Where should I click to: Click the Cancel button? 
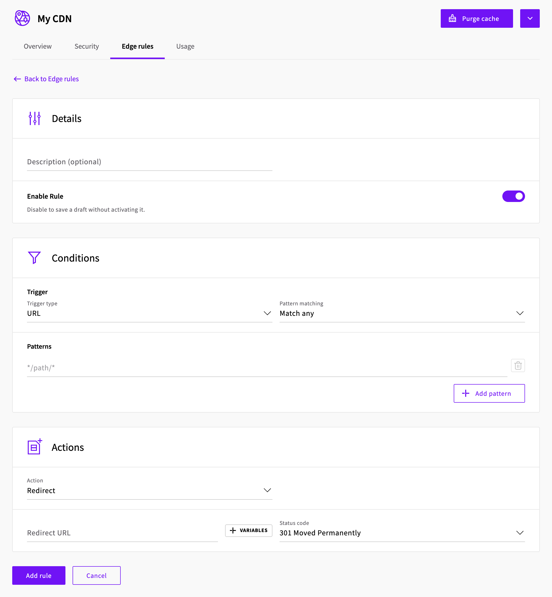point(96,575)
